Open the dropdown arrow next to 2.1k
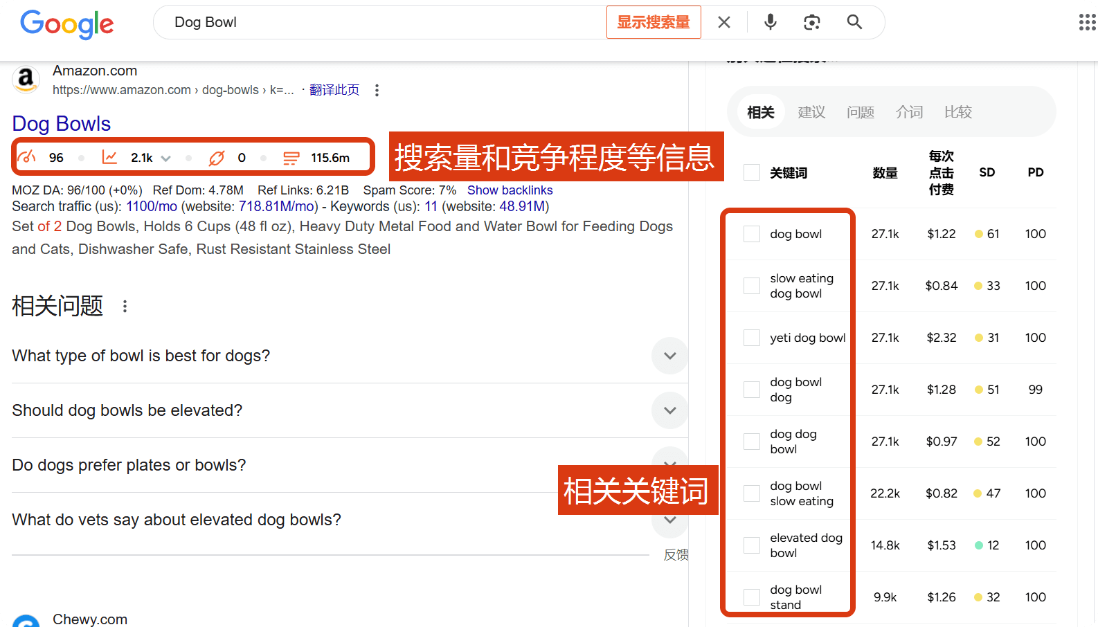This screenshot has height=627, width=1098. point(166,158)
